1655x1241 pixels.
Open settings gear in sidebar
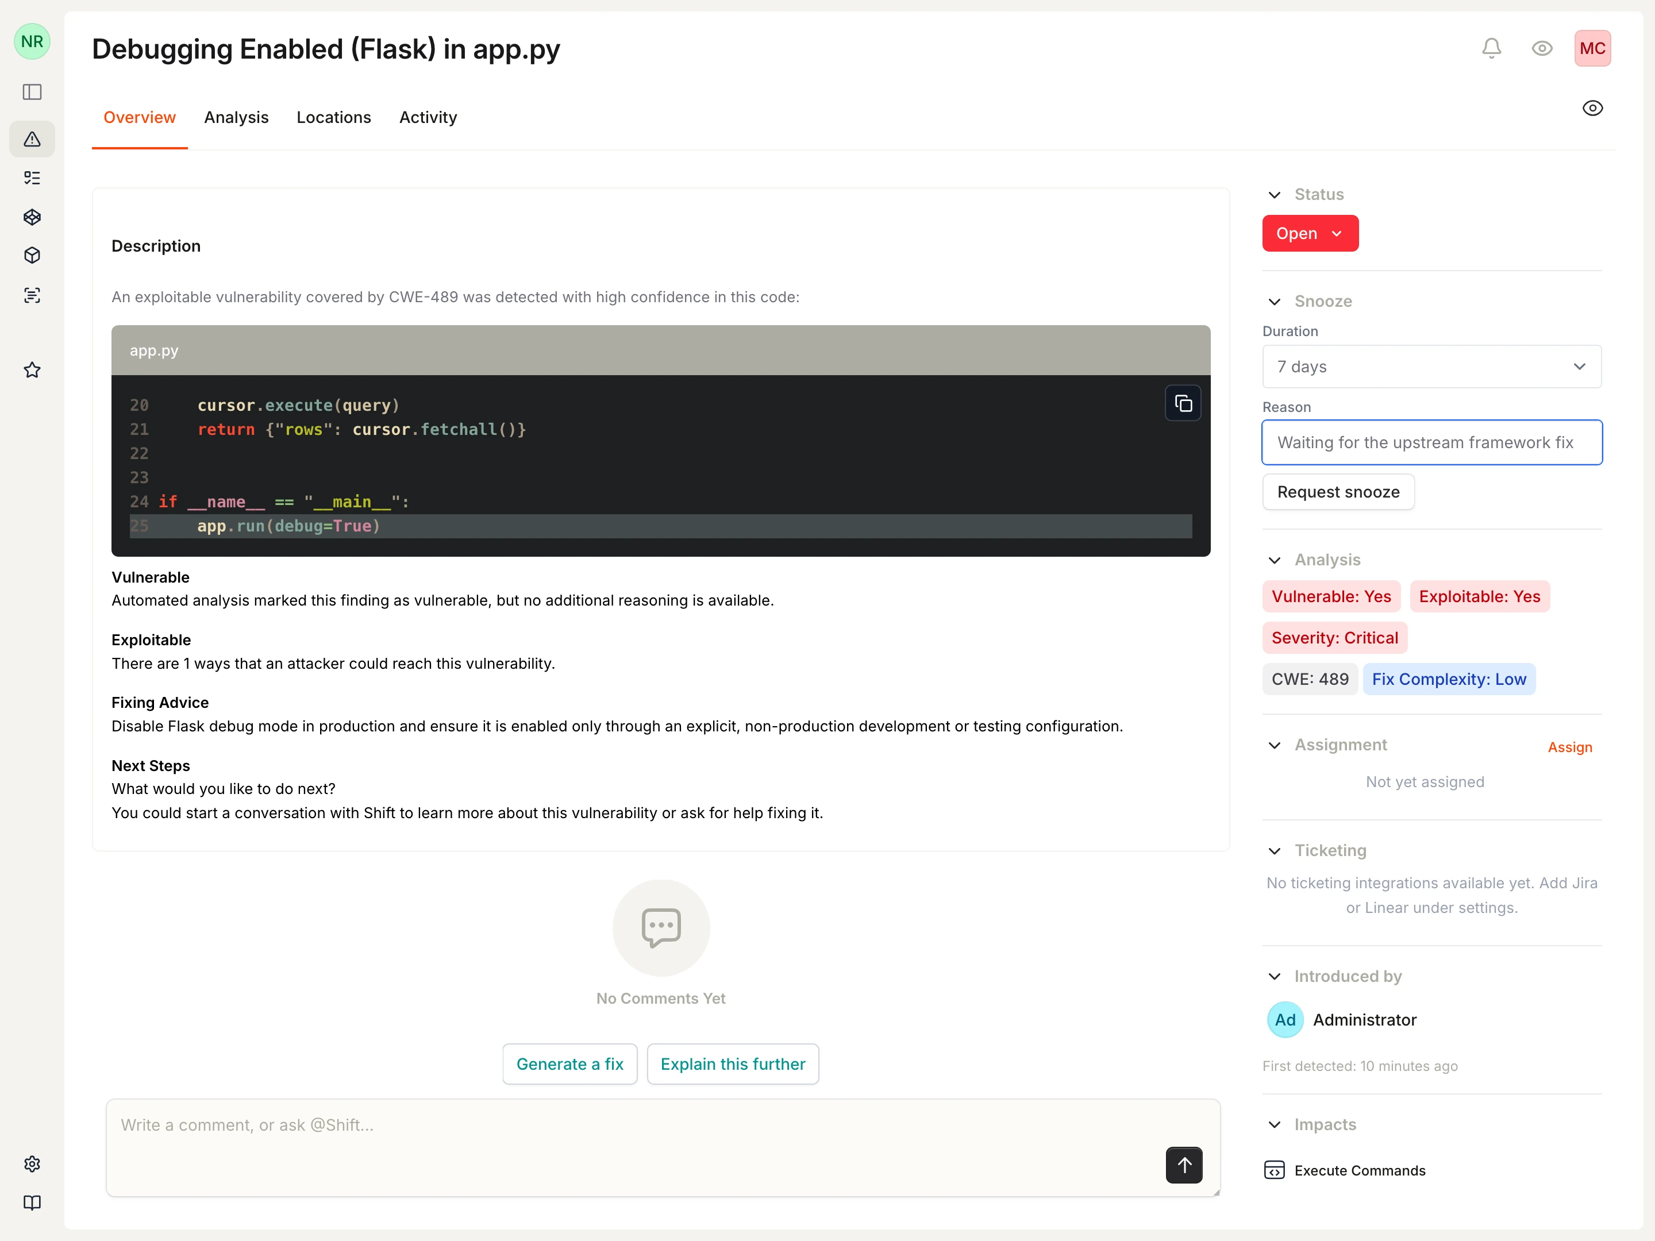coord(32,1163)
